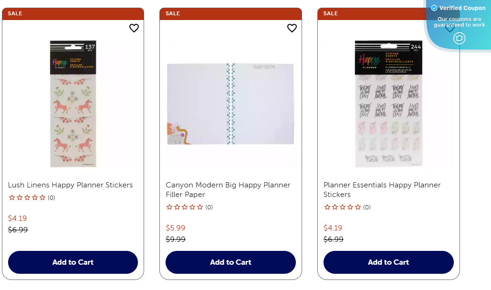Click the circular house icon in coupon popup

point(459,38)
